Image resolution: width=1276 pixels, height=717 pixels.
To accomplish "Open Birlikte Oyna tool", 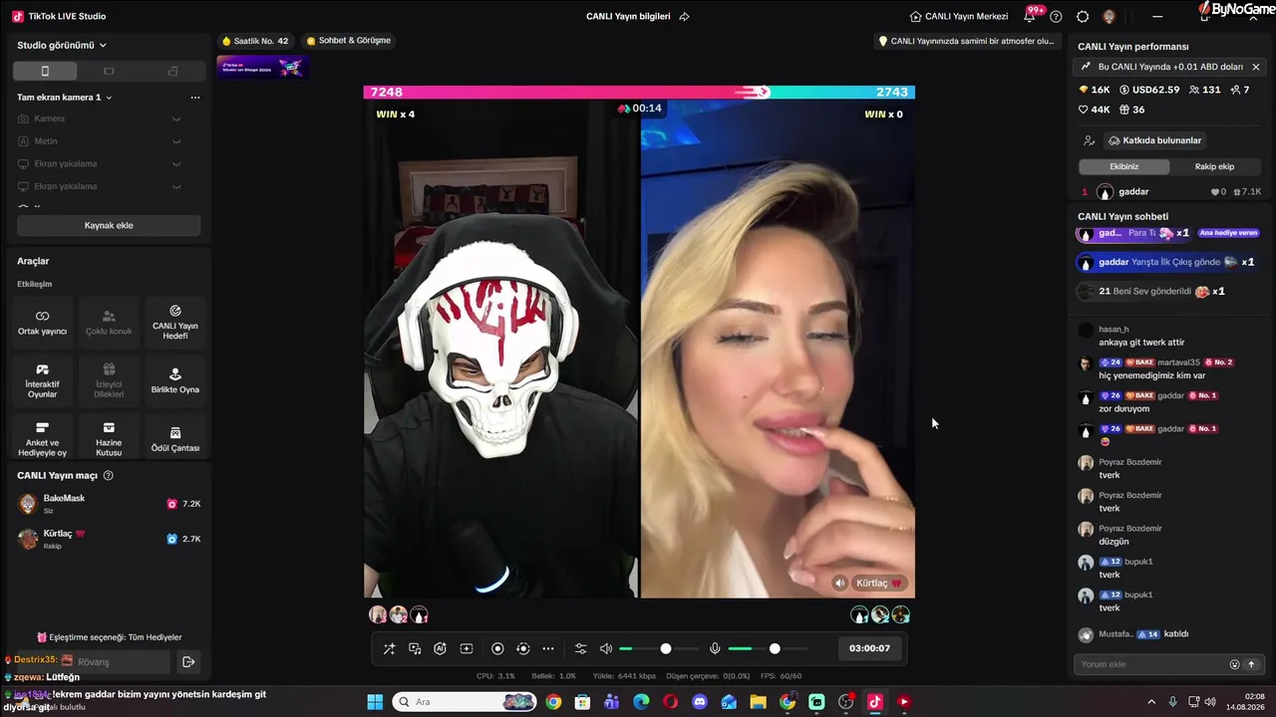I will pos(175,380).
